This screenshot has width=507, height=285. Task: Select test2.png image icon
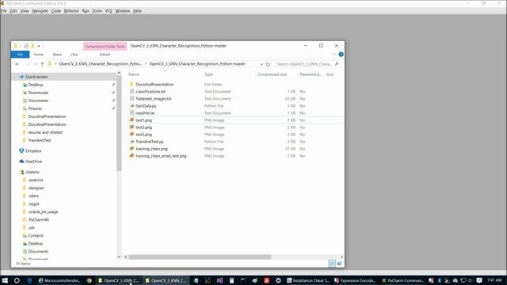pos(132,127)
